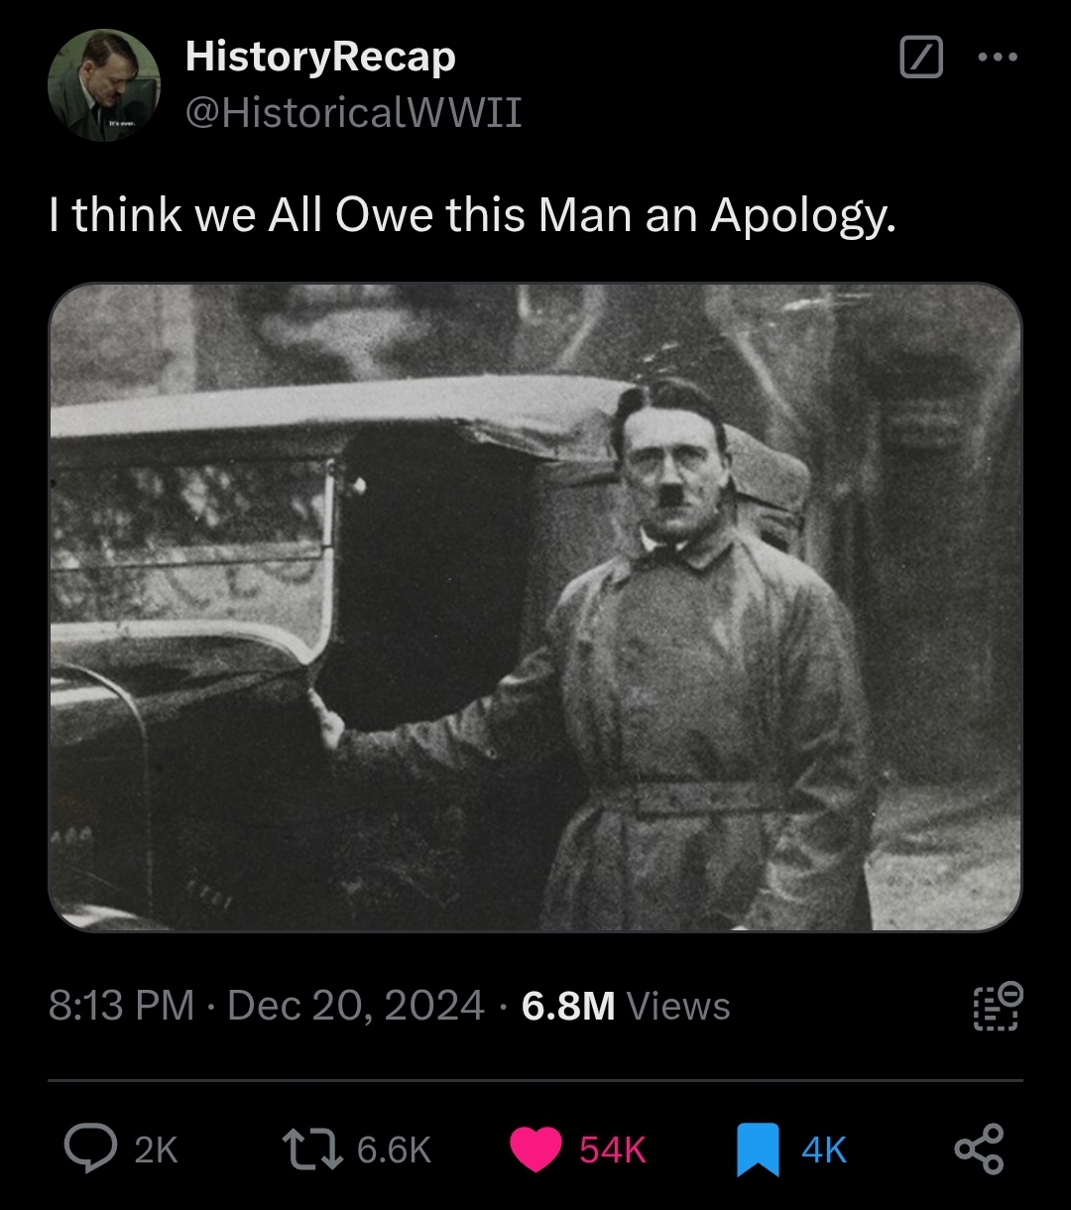Toggle the pink like heart
Screen dimensions: 1071x1210
coord(535,1149)
